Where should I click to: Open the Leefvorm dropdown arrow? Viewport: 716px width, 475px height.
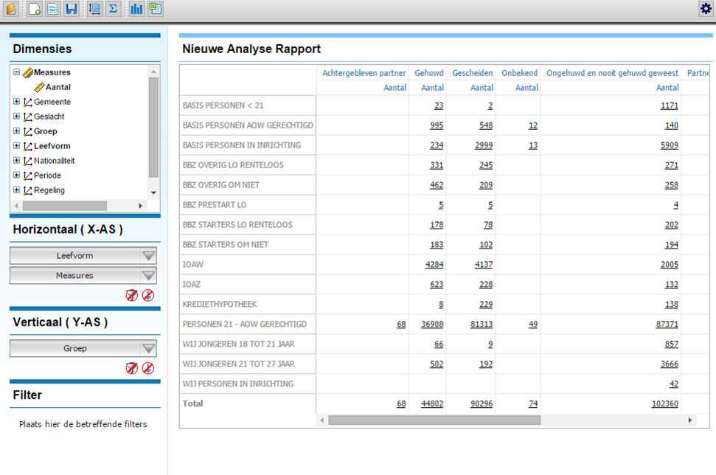click(148, 256)
